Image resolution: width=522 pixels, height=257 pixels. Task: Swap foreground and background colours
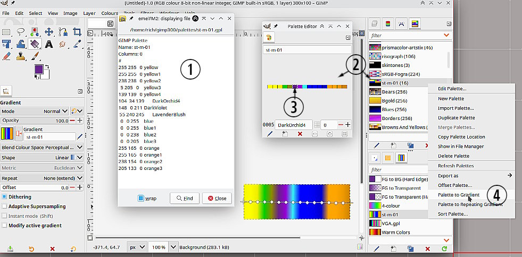tap(48, 67)
